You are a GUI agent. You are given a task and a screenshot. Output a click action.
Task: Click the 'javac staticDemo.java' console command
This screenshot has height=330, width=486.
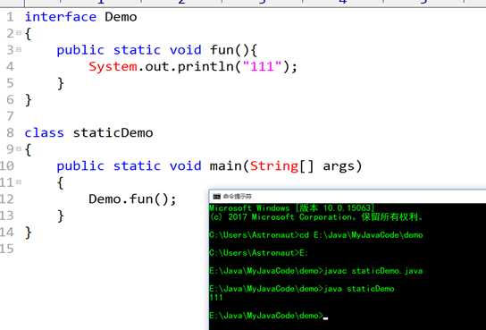(373, 271)
